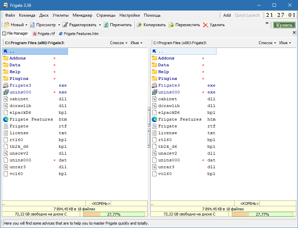The image size is (298, 228).
Task: Click the Копировать (Copy) icon
Action: coord(139,25)
